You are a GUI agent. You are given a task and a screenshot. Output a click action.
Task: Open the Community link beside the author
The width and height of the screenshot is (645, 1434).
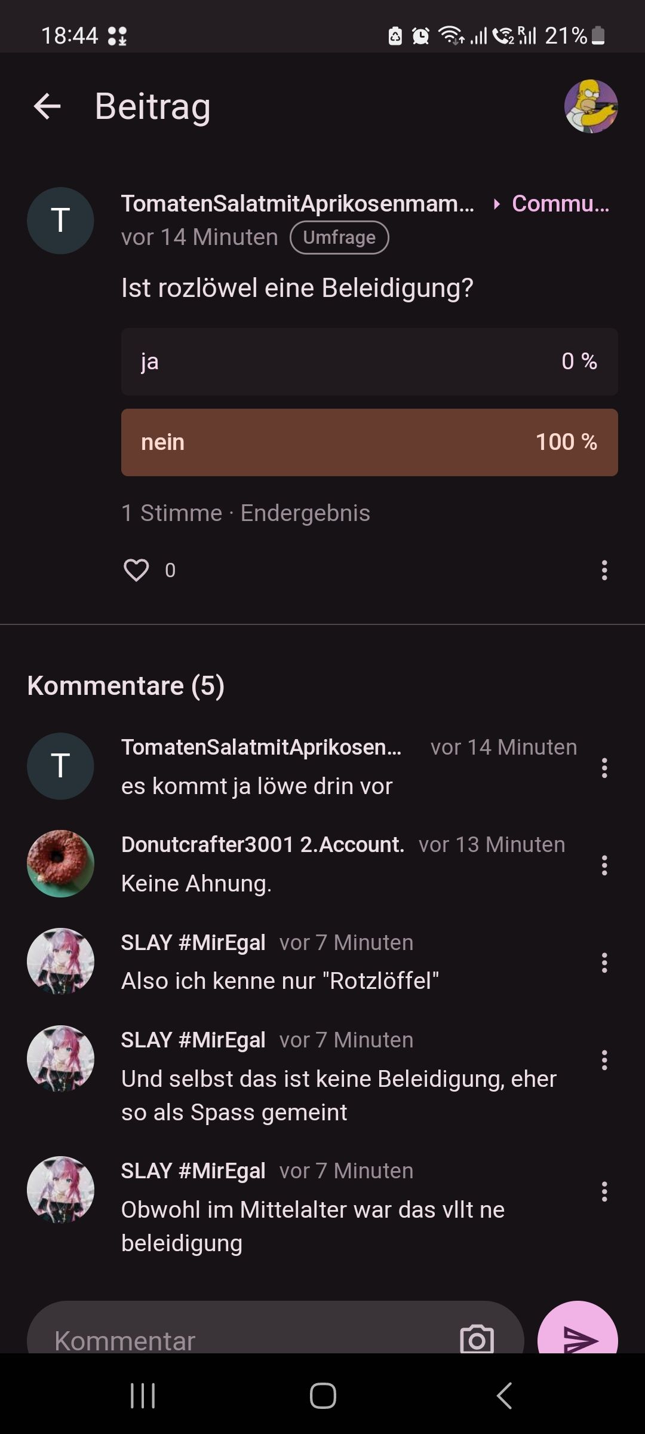tap(560, 204)
